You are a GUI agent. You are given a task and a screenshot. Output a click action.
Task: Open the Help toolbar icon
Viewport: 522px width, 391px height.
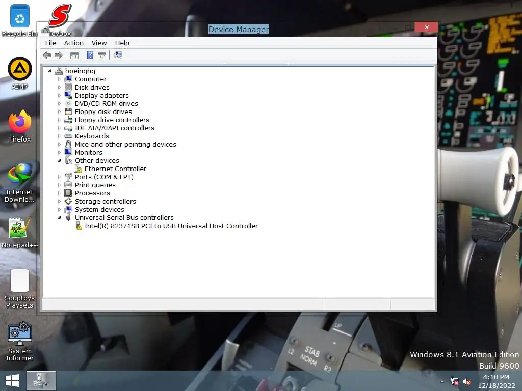(x=90, y=55)
